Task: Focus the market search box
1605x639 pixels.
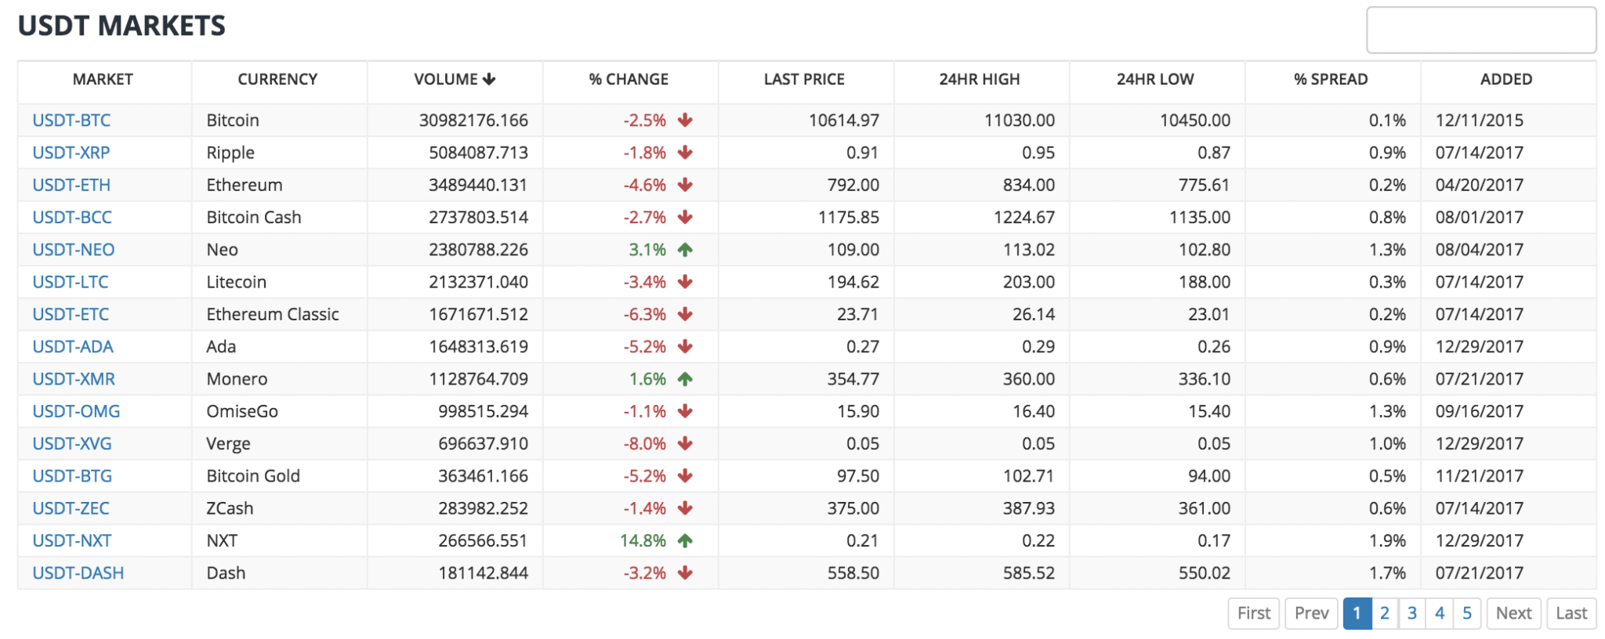Action: [1481, 30]
